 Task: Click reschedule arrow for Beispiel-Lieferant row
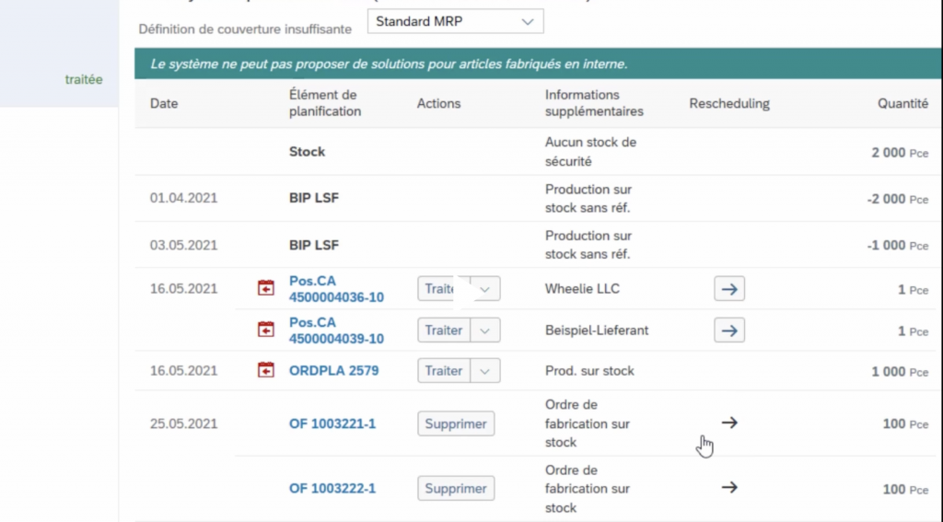click(x=729, y=330)
